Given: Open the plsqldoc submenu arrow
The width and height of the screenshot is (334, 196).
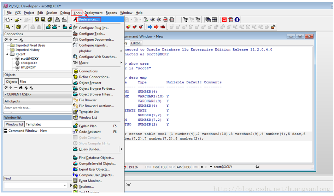Looking at the screenshot, I should click(121, 51).
